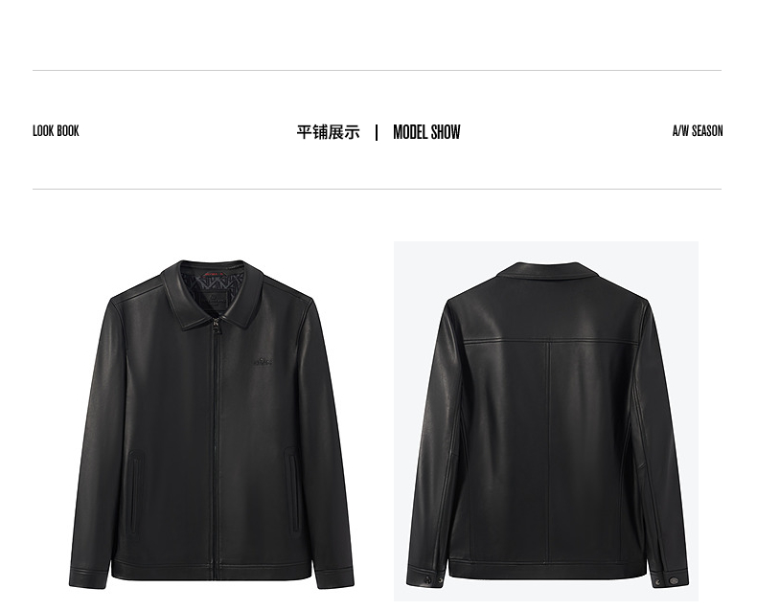Click the right slit pocket of front jacket
The height and width of the screenshot is (610, 757).
292,490
